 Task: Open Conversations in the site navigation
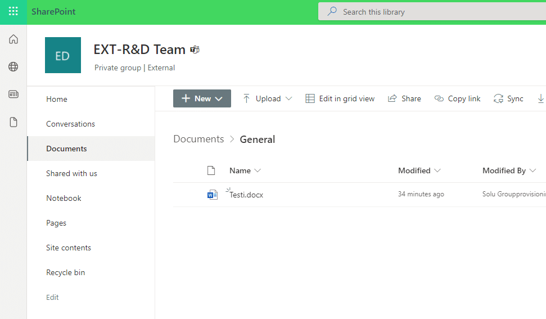click(x=70, y=124)
